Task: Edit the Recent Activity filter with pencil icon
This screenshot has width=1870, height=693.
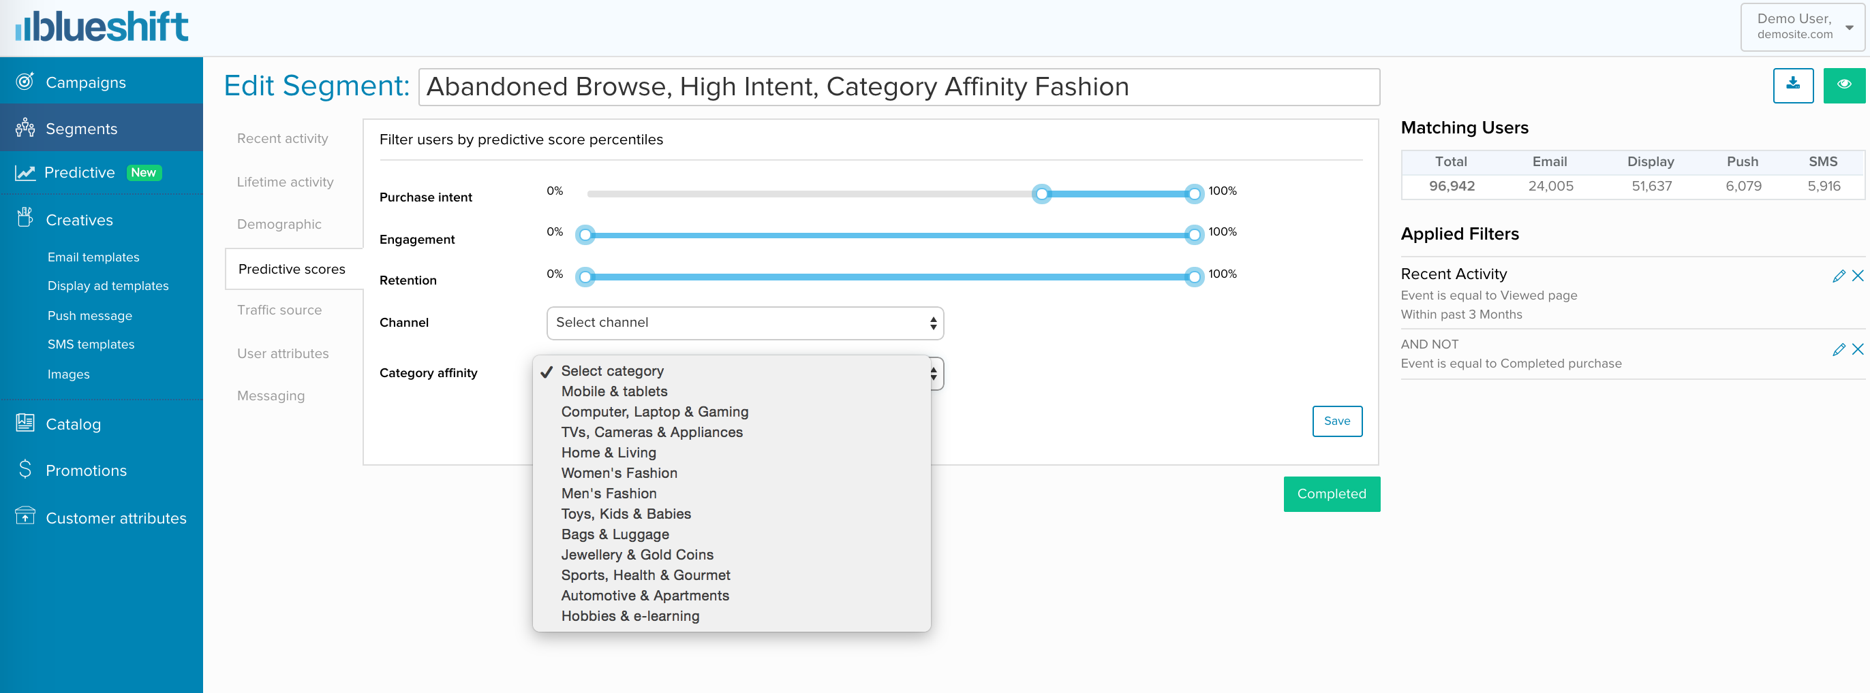Action: point(1838,276)
